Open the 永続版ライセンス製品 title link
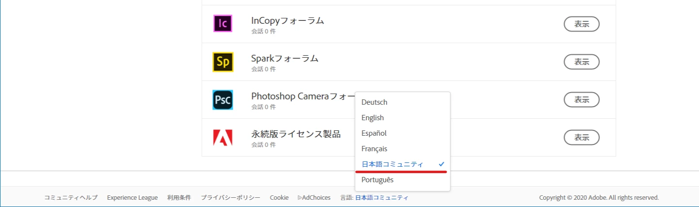 (x=296, y=134)
